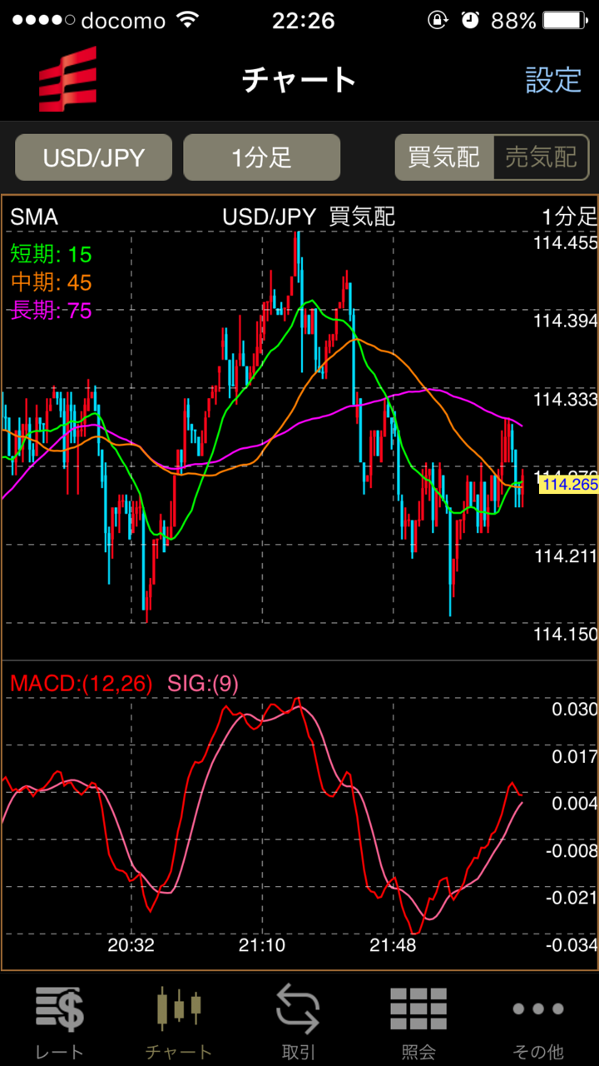599x1066 pixels.
Task: Switch to 売気配 ask price
Action: click(541, 157)
